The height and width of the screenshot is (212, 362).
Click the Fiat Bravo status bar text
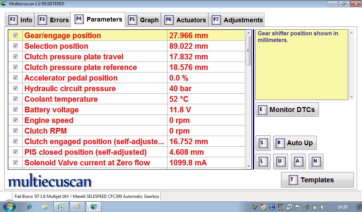(x=87, y=196)
